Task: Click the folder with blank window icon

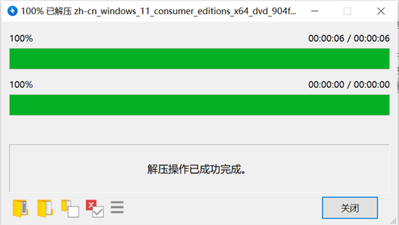Action: (70, 209)
